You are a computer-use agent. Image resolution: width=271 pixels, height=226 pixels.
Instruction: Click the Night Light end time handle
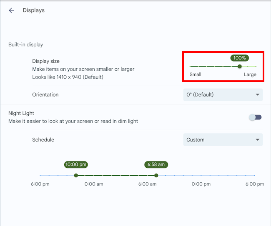[156, 175]
